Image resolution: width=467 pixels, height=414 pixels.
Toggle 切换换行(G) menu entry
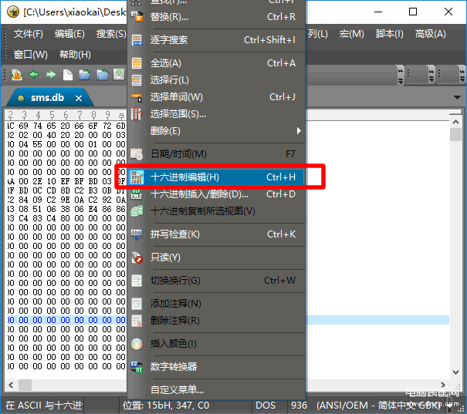pos(217,281)
